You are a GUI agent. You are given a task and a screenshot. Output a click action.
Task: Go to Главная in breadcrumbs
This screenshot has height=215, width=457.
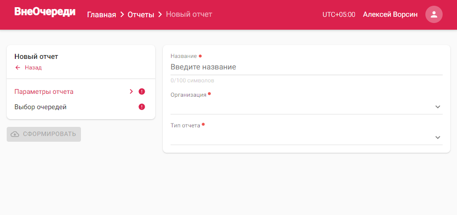click(102, 14)
